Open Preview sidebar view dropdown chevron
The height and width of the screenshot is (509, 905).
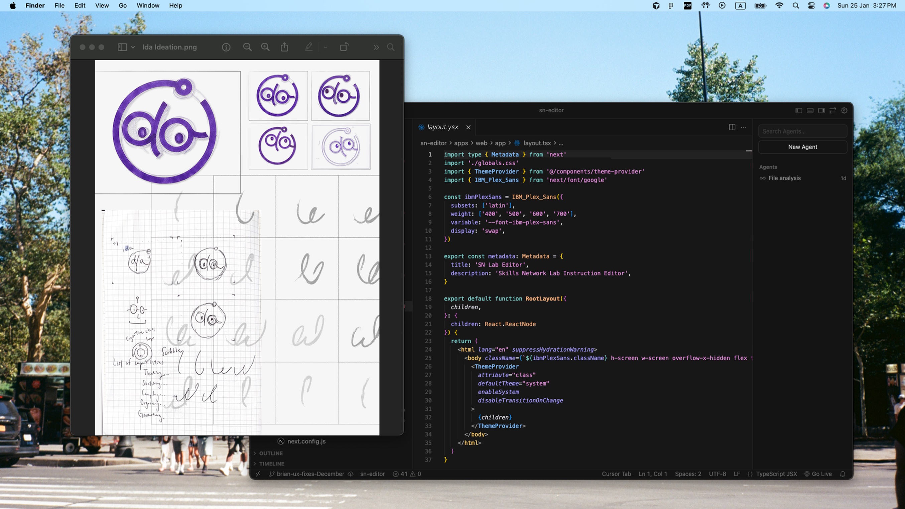tap(133, 47)
